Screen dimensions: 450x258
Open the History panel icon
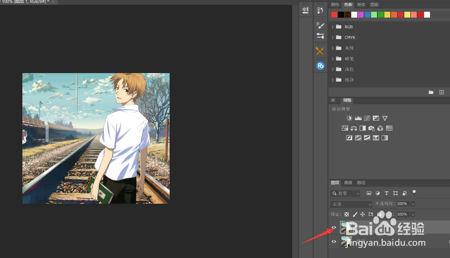tap(320, 10)
